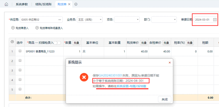The height and width of the screenshot is (107, 219).
Task: Check the box in row 3
Action: [20, 70]
